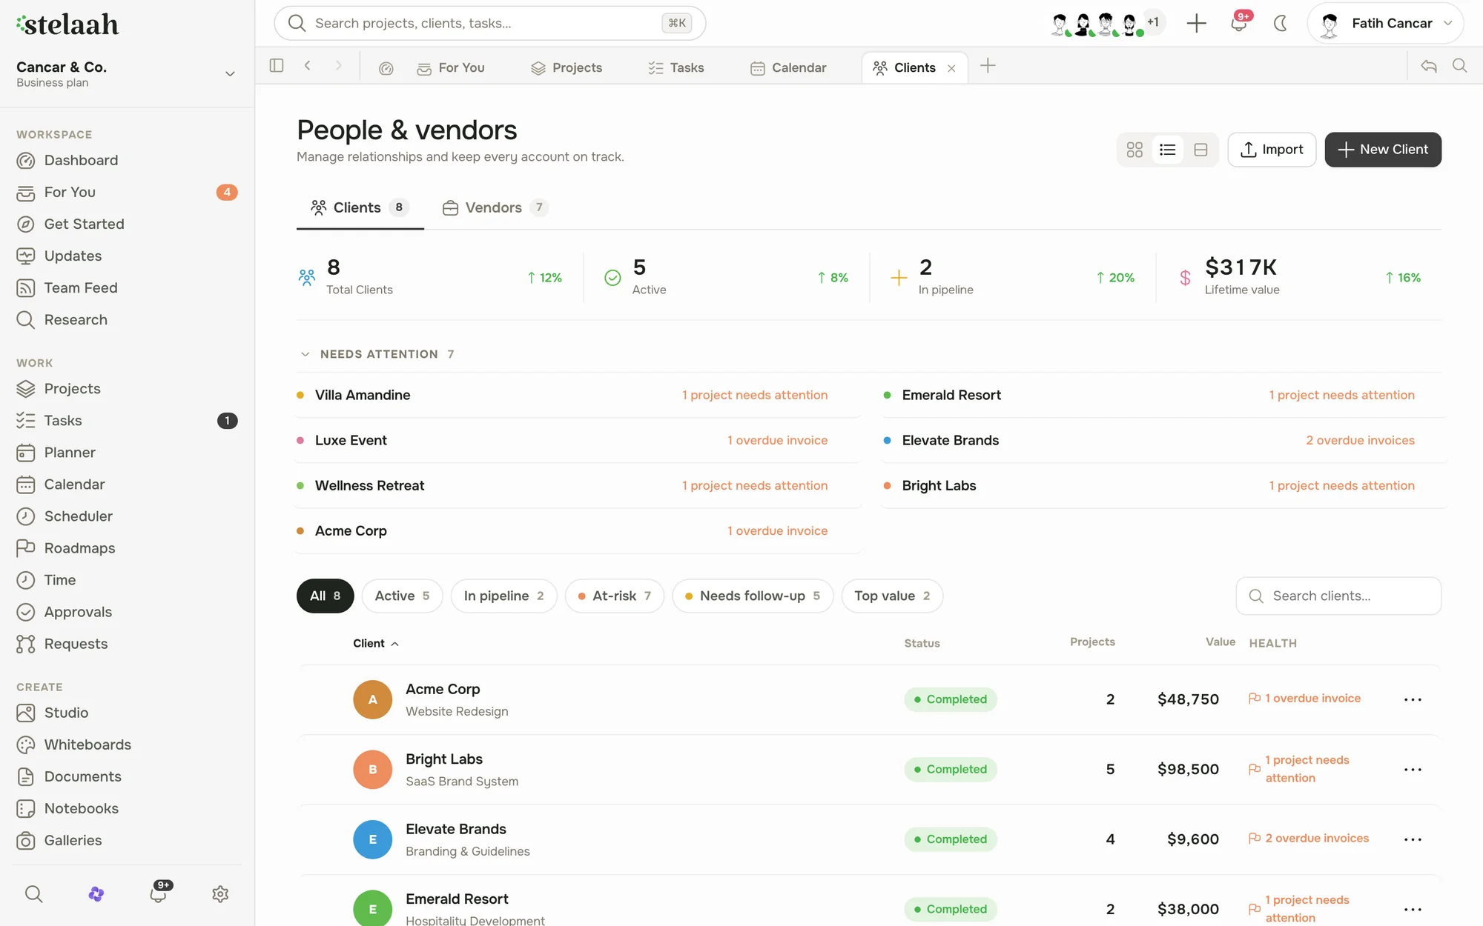The image size is (1483, 926).
Task: Open Notebooks in the sidebar
Action: 127,808
